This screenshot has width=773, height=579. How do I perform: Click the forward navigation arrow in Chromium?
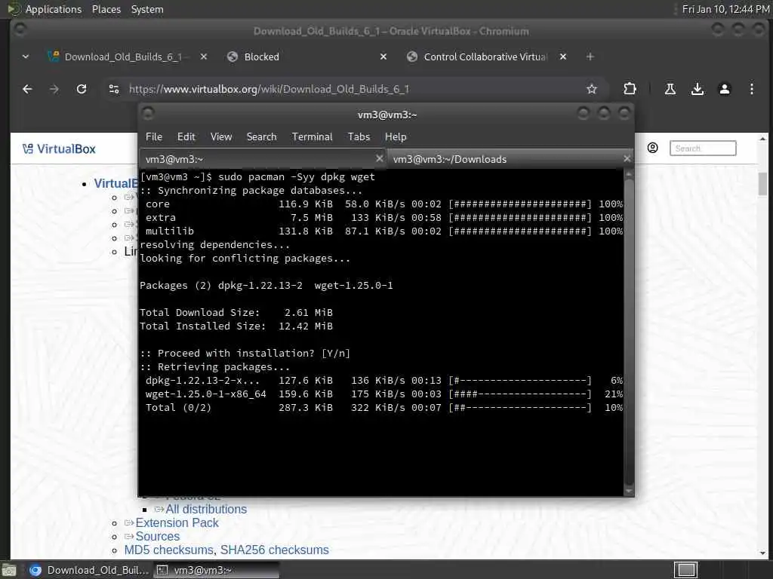pyautogui.click(x=54, y=89)
